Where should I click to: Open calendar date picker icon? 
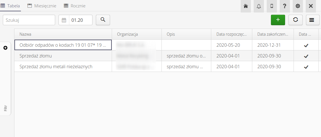(x=64, y=20)
